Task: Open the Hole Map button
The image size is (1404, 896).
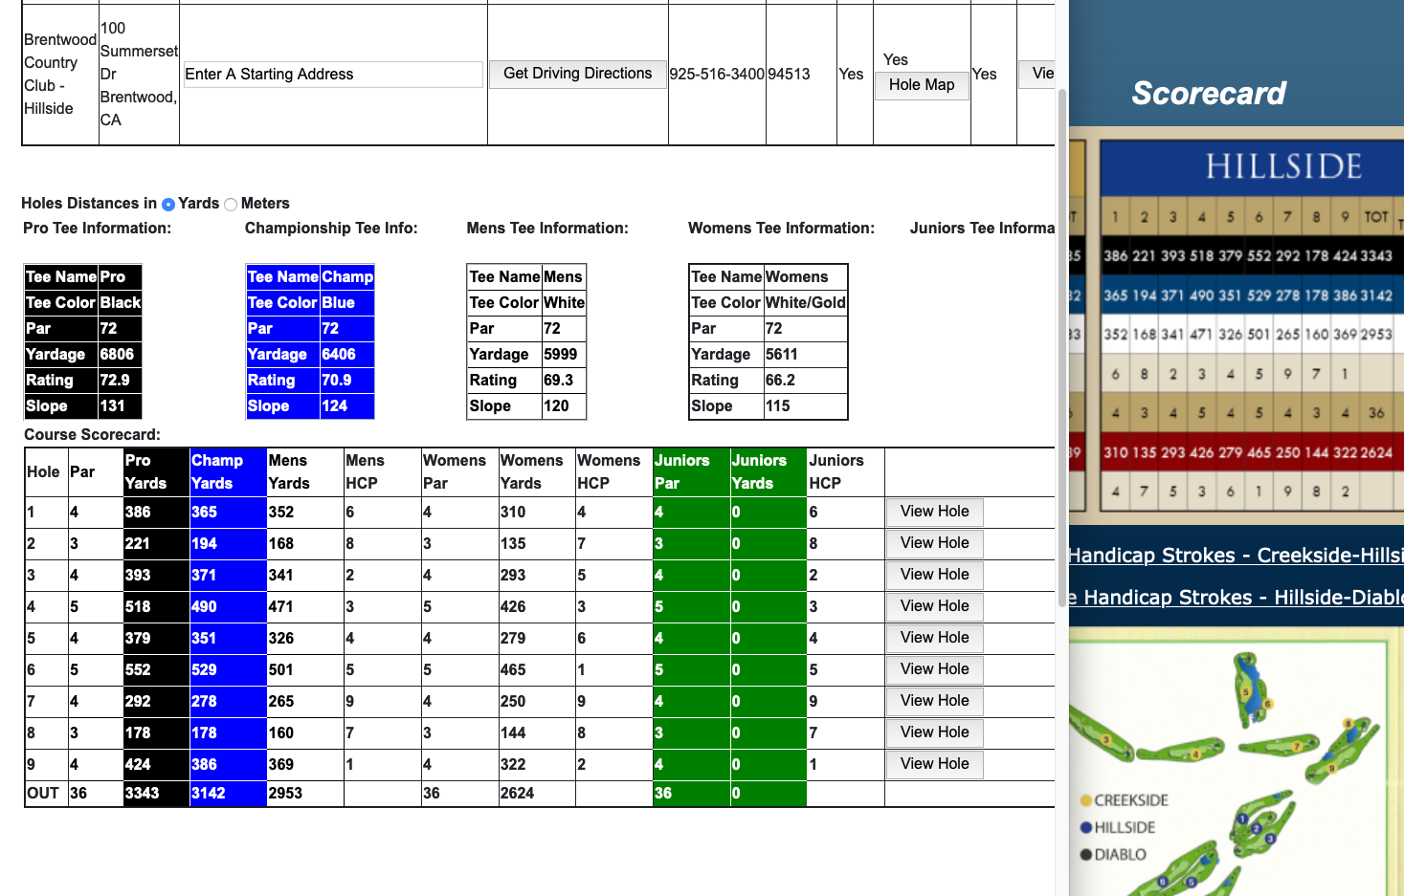Action: (x=922, y=85)
